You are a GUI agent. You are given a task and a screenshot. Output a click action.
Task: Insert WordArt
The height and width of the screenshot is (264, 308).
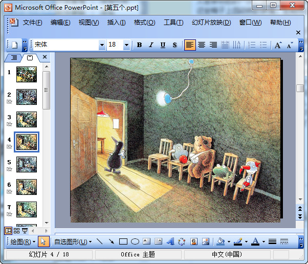(170, 241)
